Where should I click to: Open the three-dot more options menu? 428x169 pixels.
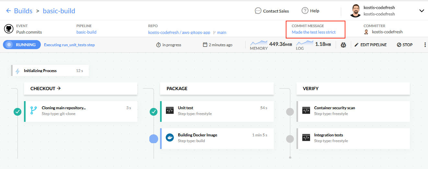pyautogui.click(x=425, y=45)
